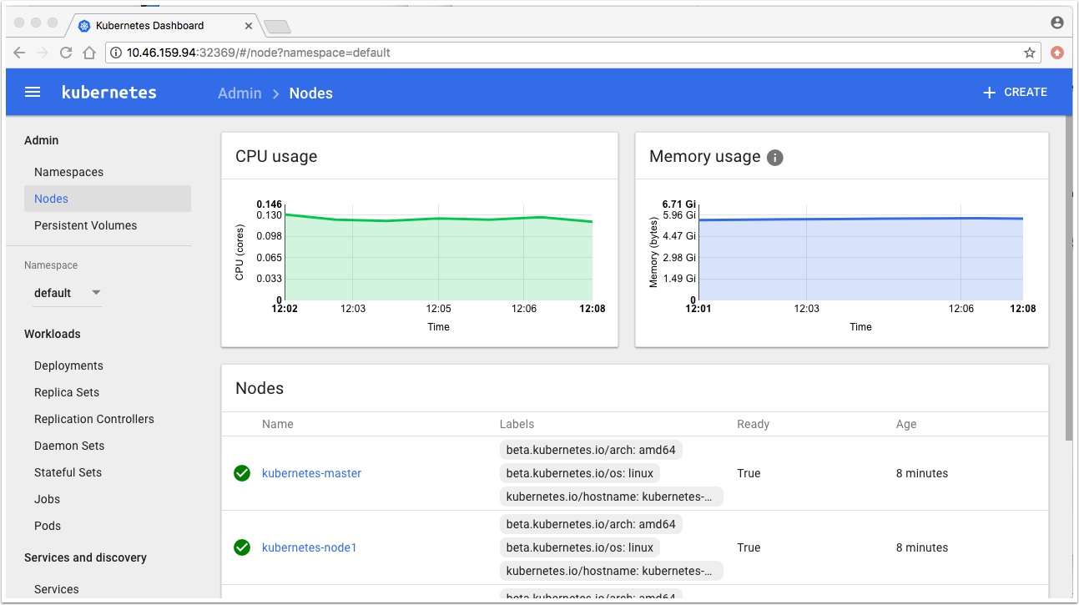Image resolution: width=1079 pixels, height=605 pixels.
Task: Click kubernetes-node1's beta.kubernetes.io/os: linux label
Action: pyautogui.click(x=580, y=547)
